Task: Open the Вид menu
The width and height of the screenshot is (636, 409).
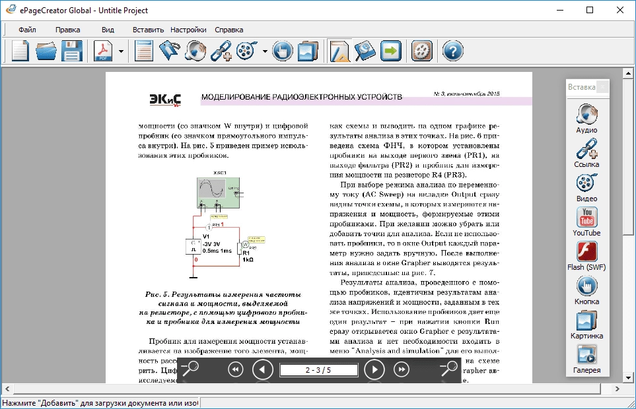Action: (x=108, y=30)
